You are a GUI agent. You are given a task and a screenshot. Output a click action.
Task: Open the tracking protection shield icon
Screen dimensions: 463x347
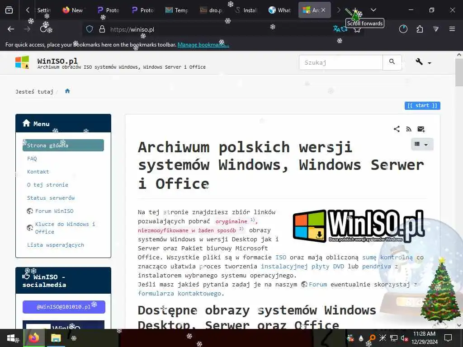[90, 29]
